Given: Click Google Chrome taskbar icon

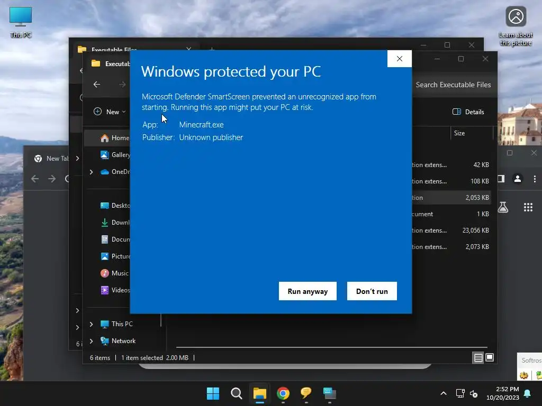Looking at the screenshot, I should pyautogui.click(x=283, y=393).
